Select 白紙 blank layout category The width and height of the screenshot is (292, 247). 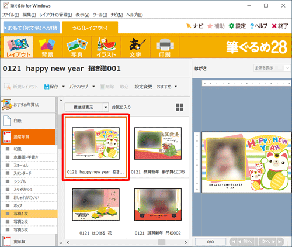click(x=28, y=121)
